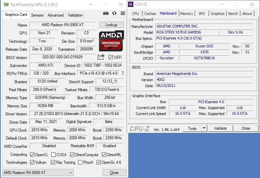Click the NCT6798D-R LPCIO value
The height and width of the screenshot is (178, 260).
[x=204, y=58]
